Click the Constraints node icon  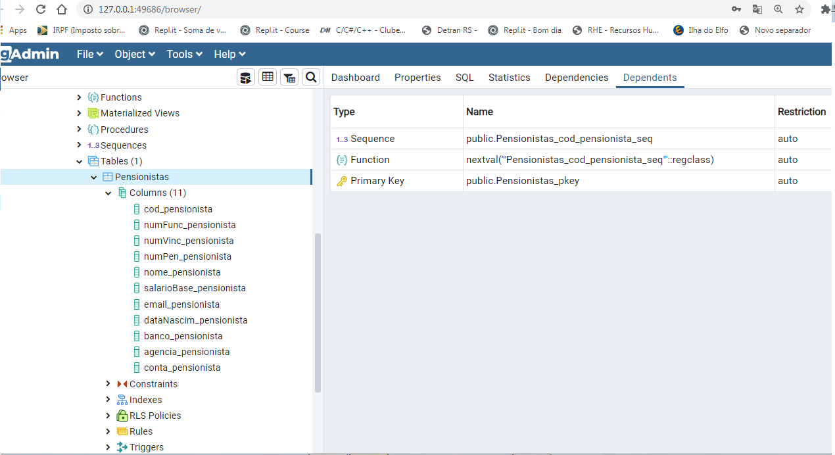pos(122,384)
